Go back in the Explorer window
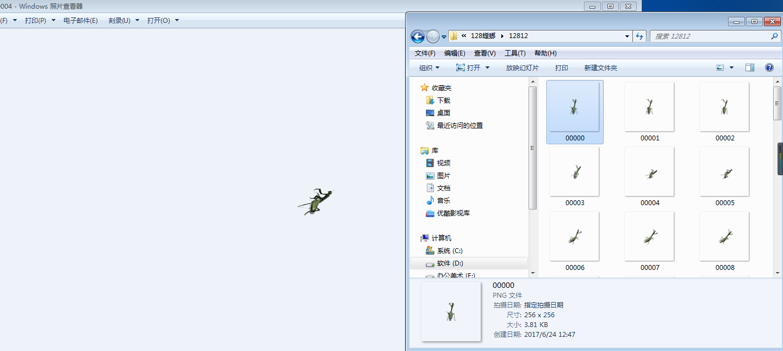 point(418,36)
